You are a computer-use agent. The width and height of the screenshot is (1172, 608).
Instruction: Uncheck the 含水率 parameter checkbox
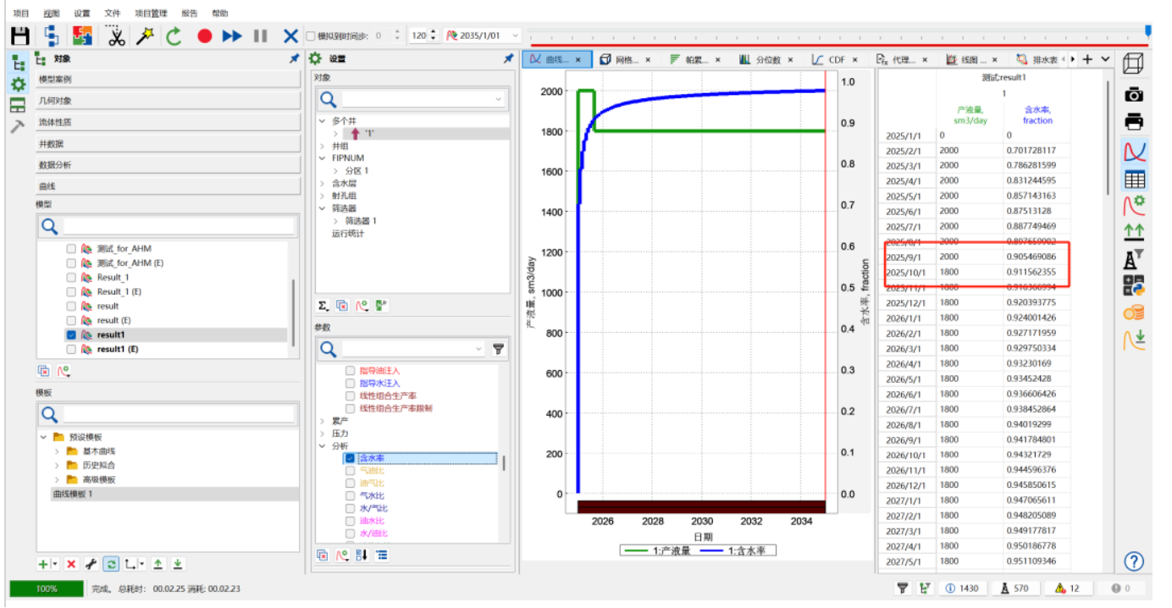350,458
